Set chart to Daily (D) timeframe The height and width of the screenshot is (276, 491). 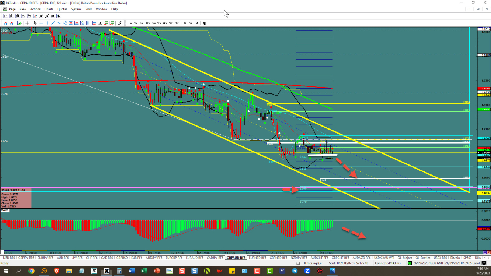click(185, 23)
